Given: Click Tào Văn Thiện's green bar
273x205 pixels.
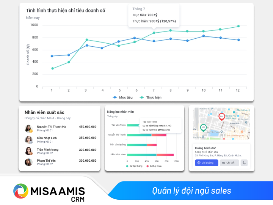Looking at the screenshot, I should point(133,125).
